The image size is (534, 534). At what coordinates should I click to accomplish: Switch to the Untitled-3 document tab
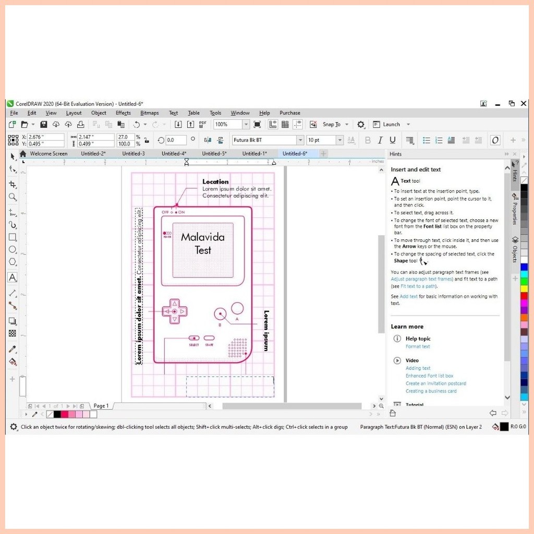pos(135,153)
